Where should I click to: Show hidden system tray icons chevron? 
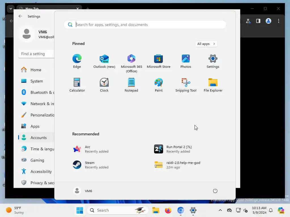220,210
